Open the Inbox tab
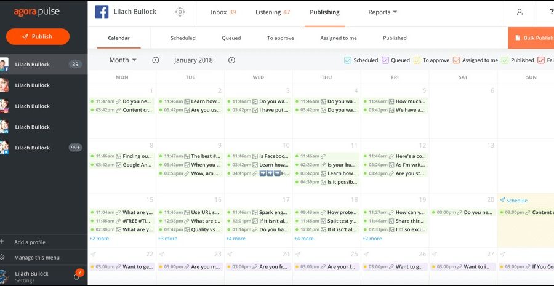 point(223,12)
